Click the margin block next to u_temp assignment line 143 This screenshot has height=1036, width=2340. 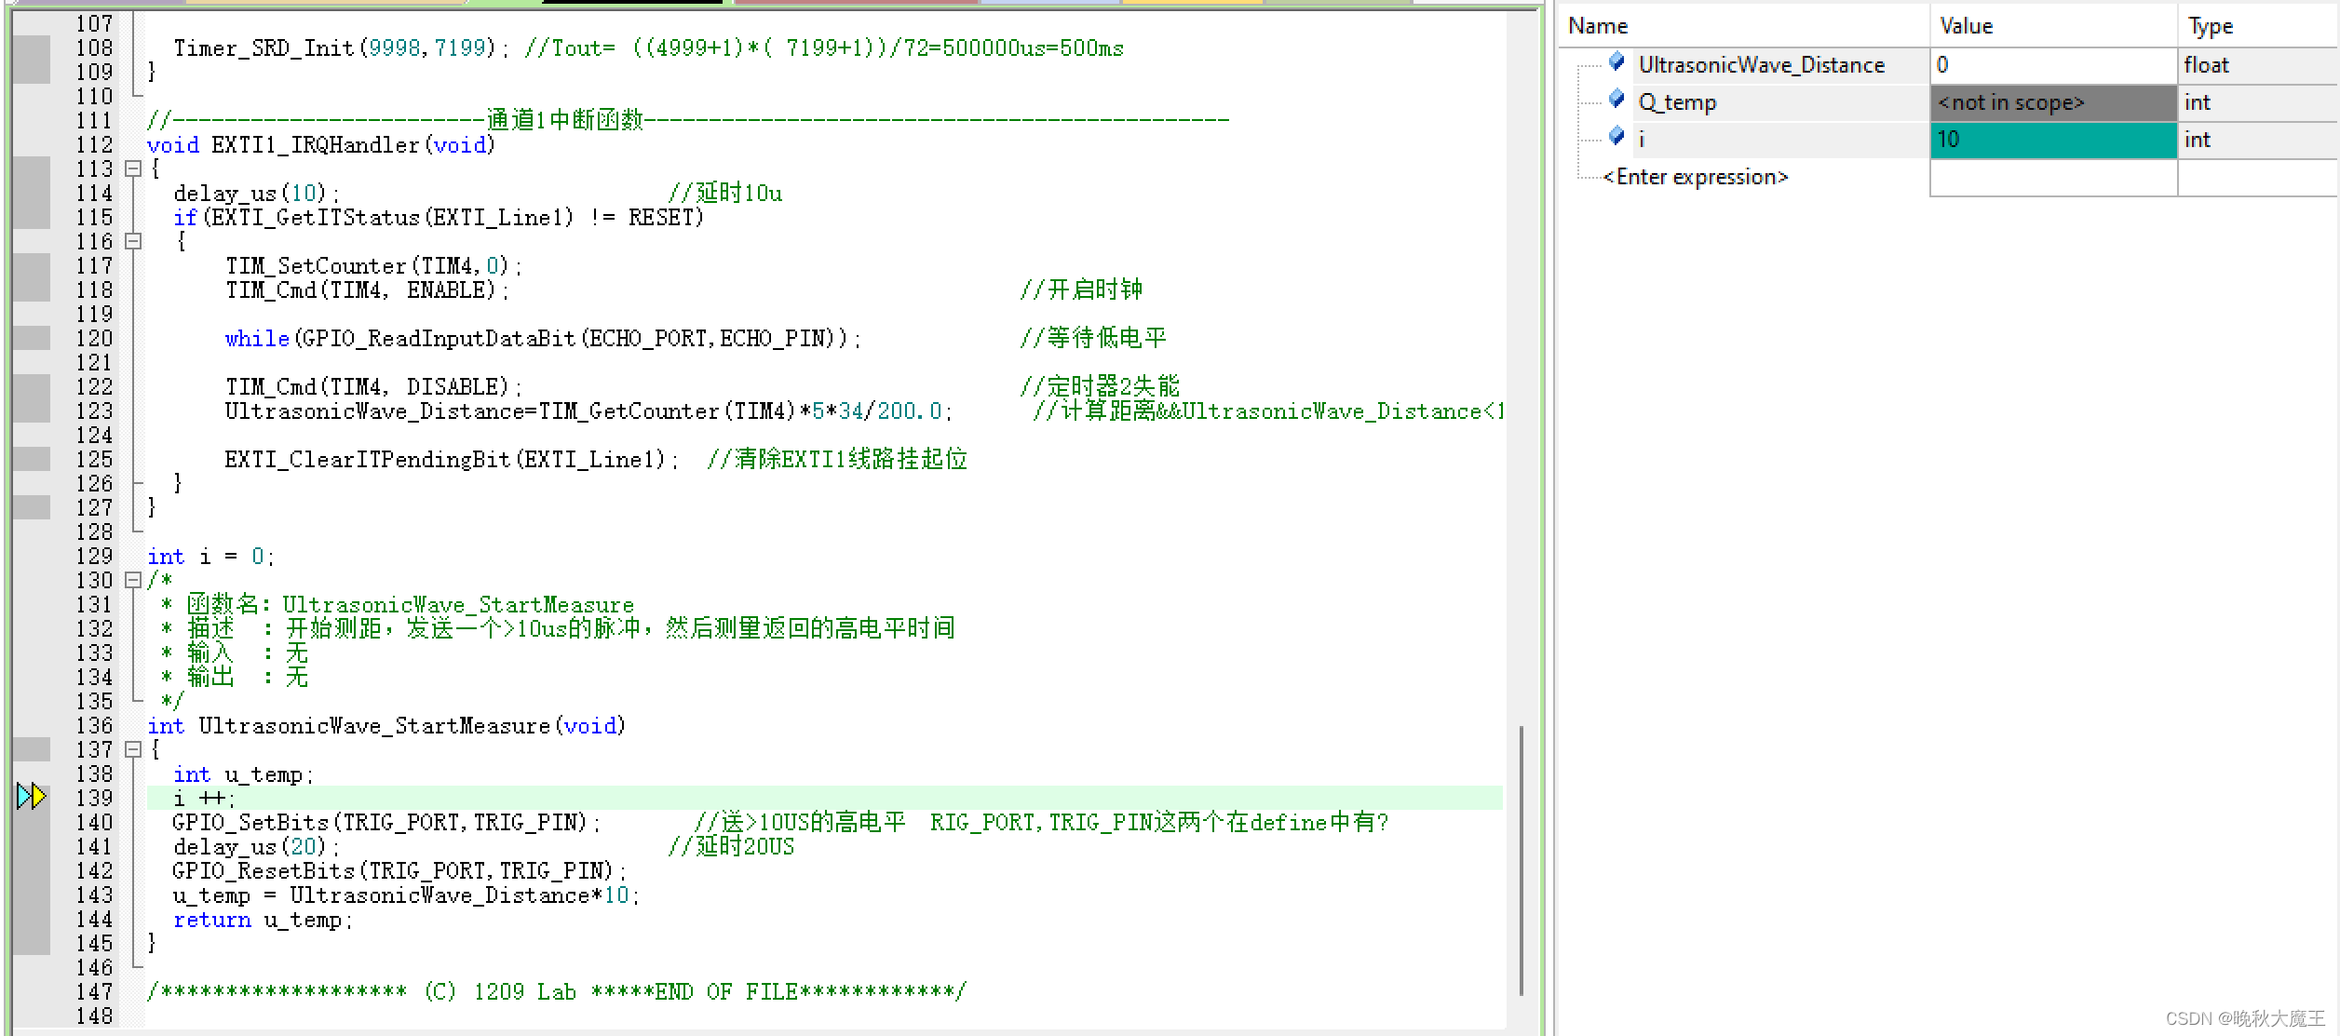[33, 895]
